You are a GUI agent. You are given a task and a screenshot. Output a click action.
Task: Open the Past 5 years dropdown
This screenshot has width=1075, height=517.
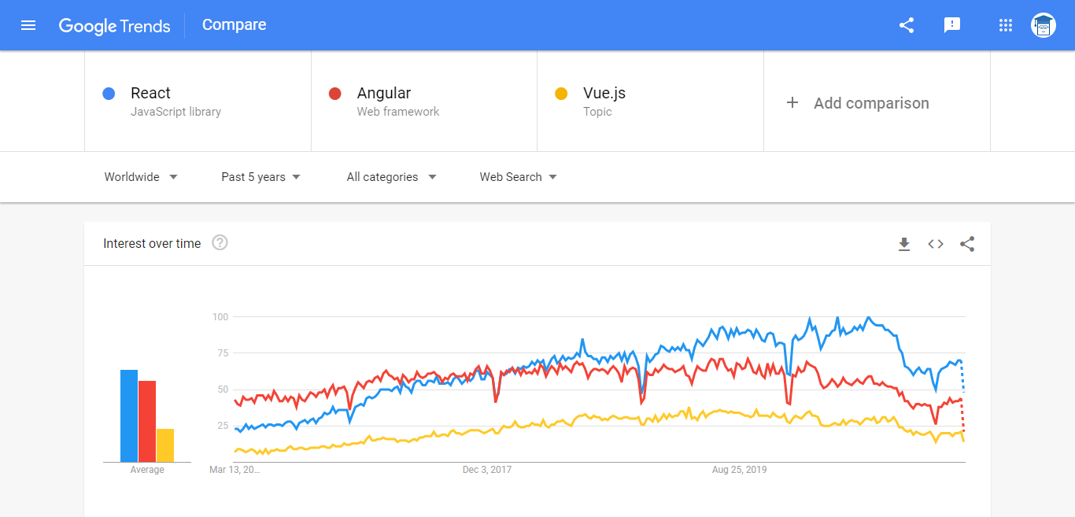pos(261,177)
